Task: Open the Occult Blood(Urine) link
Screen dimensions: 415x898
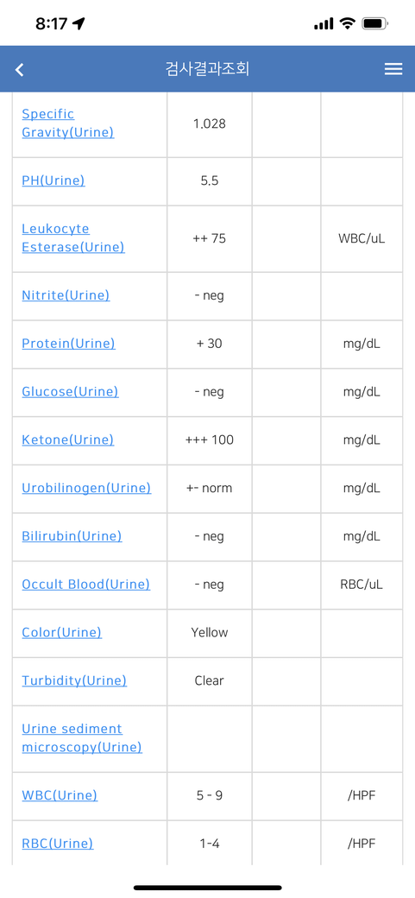Action: pyautogui.click(x=86, y=585)
